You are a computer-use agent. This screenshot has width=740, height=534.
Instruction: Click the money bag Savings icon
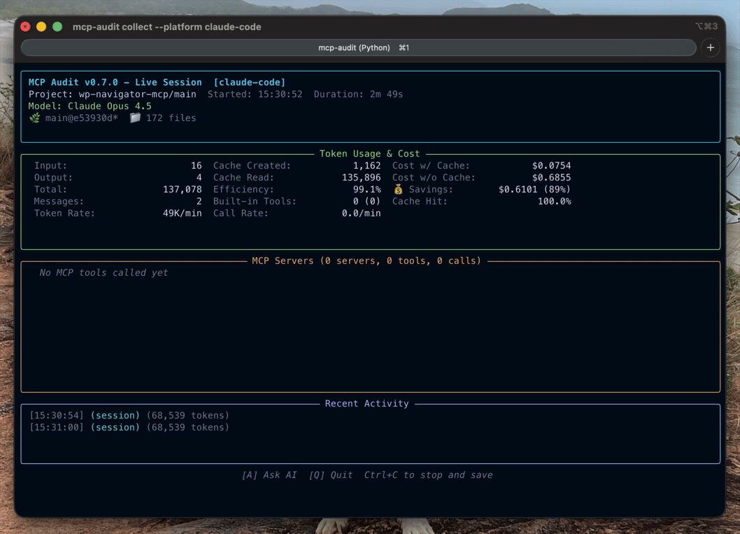click(x=398, y=190)
